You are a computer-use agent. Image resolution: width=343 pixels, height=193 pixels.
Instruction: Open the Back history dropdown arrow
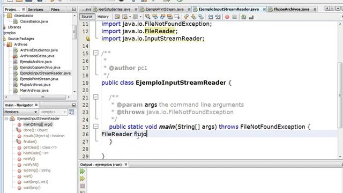click(x=130, y=17)
